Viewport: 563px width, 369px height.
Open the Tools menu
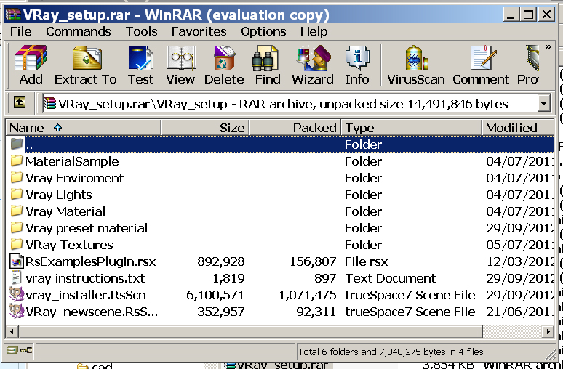click(x=141, y=31)
